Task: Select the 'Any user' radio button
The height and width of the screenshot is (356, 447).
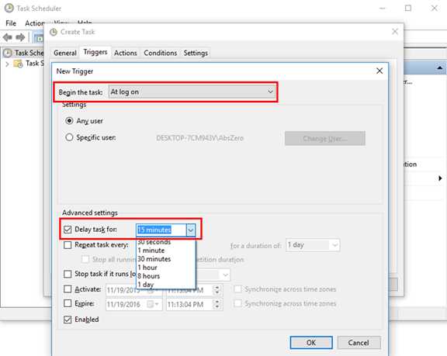Action: coord(69,121)
